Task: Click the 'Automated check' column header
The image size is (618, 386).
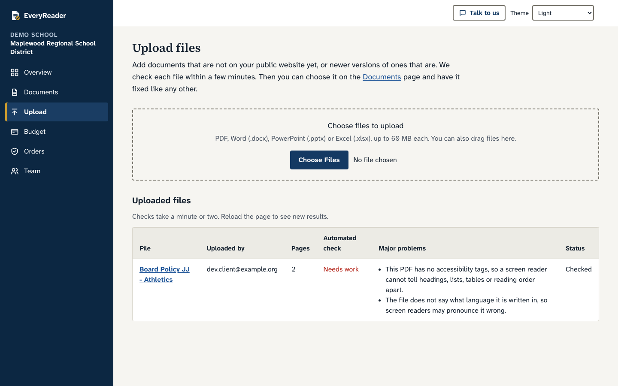Action: pyautogui.click(x=340, y=243)
